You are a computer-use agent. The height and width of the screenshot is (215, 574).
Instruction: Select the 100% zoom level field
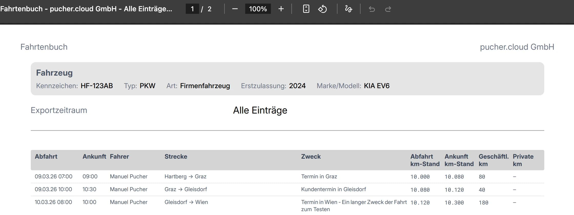click(258, 9)
